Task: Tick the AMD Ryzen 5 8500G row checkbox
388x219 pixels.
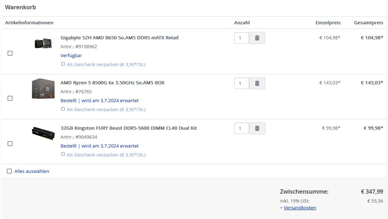Action: coord(10,98)
